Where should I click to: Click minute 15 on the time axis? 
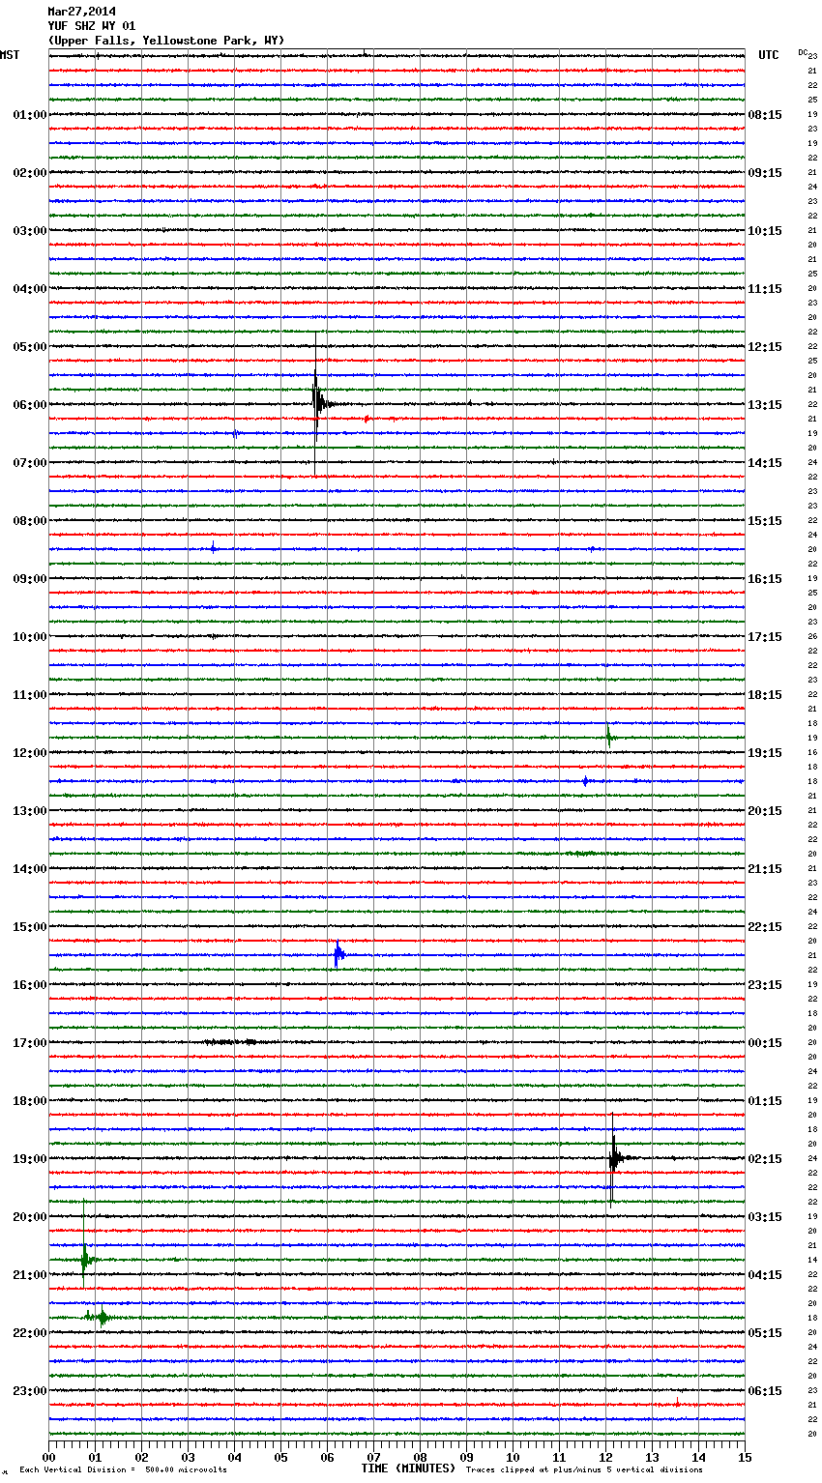(745, 1457)
